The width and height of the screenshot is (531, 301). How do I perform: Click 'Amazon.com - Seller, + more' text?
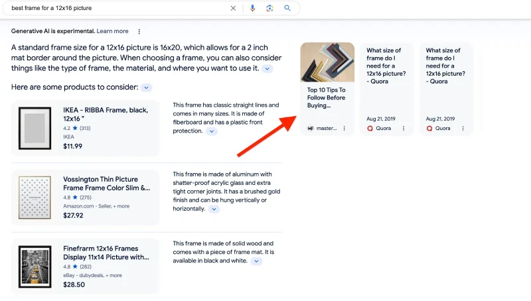pos(96,206)
